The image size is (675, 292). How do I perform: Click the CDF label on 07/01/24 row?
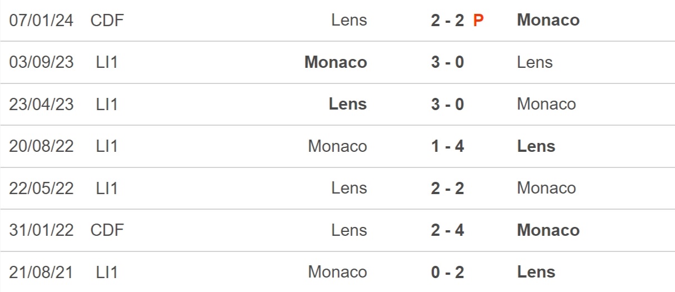[x=107, y=21]
